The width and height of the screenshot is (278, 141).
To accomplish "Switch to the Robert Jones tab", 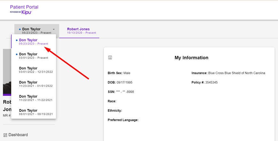I will click(x=79, y=31).
